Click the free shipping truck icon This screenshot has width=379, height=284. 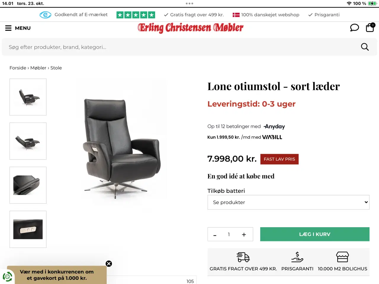pos(243,257)
